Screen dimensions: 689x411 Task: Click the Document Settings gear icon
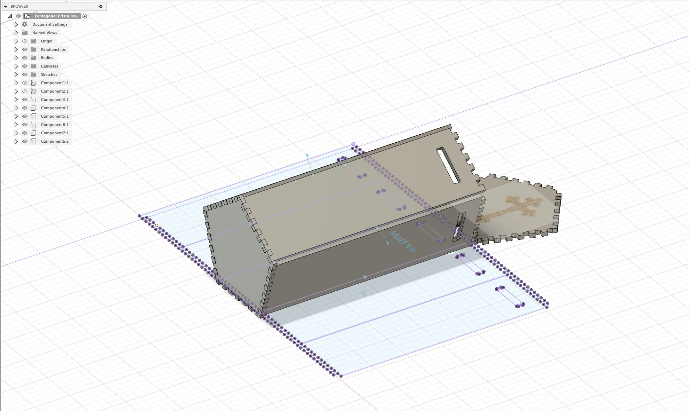tap(24, 24)
